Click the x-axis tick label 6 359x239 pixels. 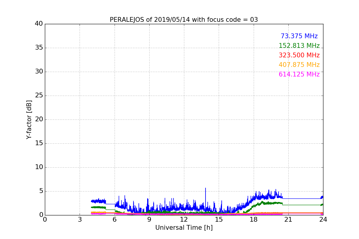[114, 219]
